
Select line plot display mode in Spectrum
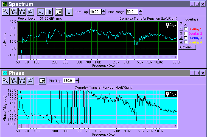[41, 11]
